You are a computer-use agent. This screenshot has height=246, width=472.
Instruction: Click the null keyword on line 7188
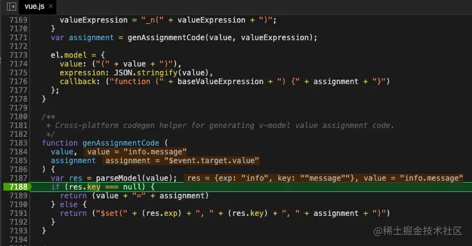click(x=132, y=187)
